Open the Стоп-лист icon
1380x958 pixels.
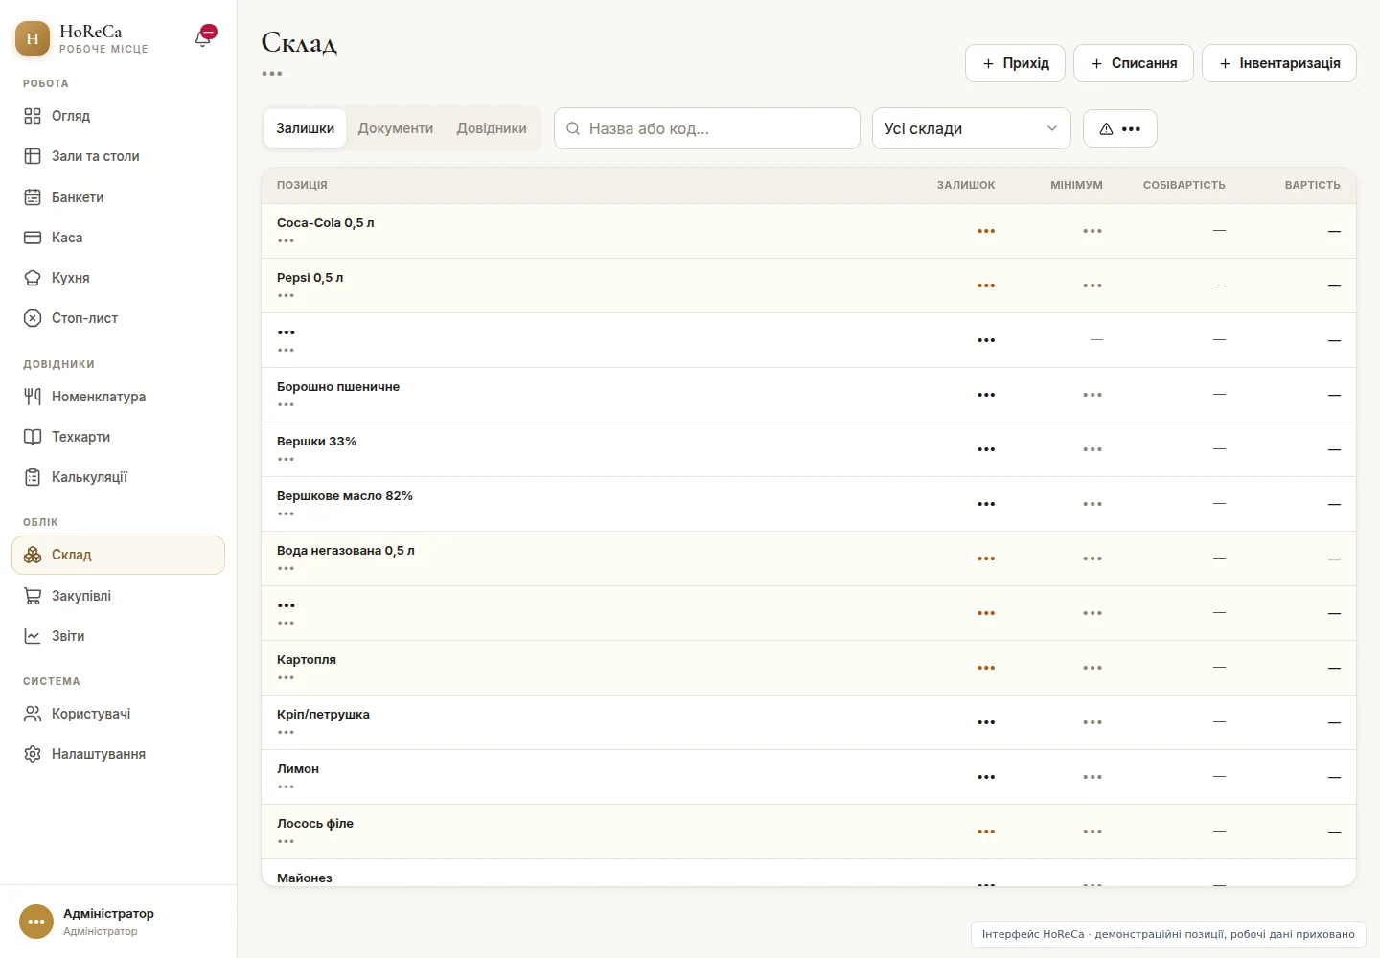(x=33, y=318)
